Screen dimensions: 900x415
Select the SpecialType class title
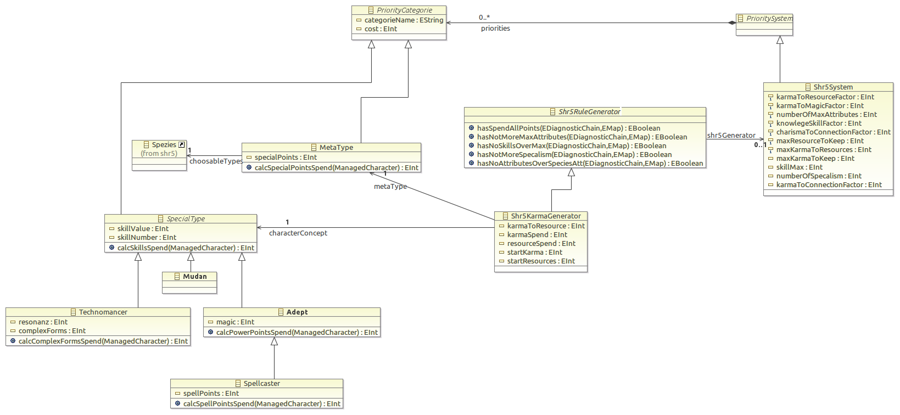pyautogui.click(x=186, y=219)
